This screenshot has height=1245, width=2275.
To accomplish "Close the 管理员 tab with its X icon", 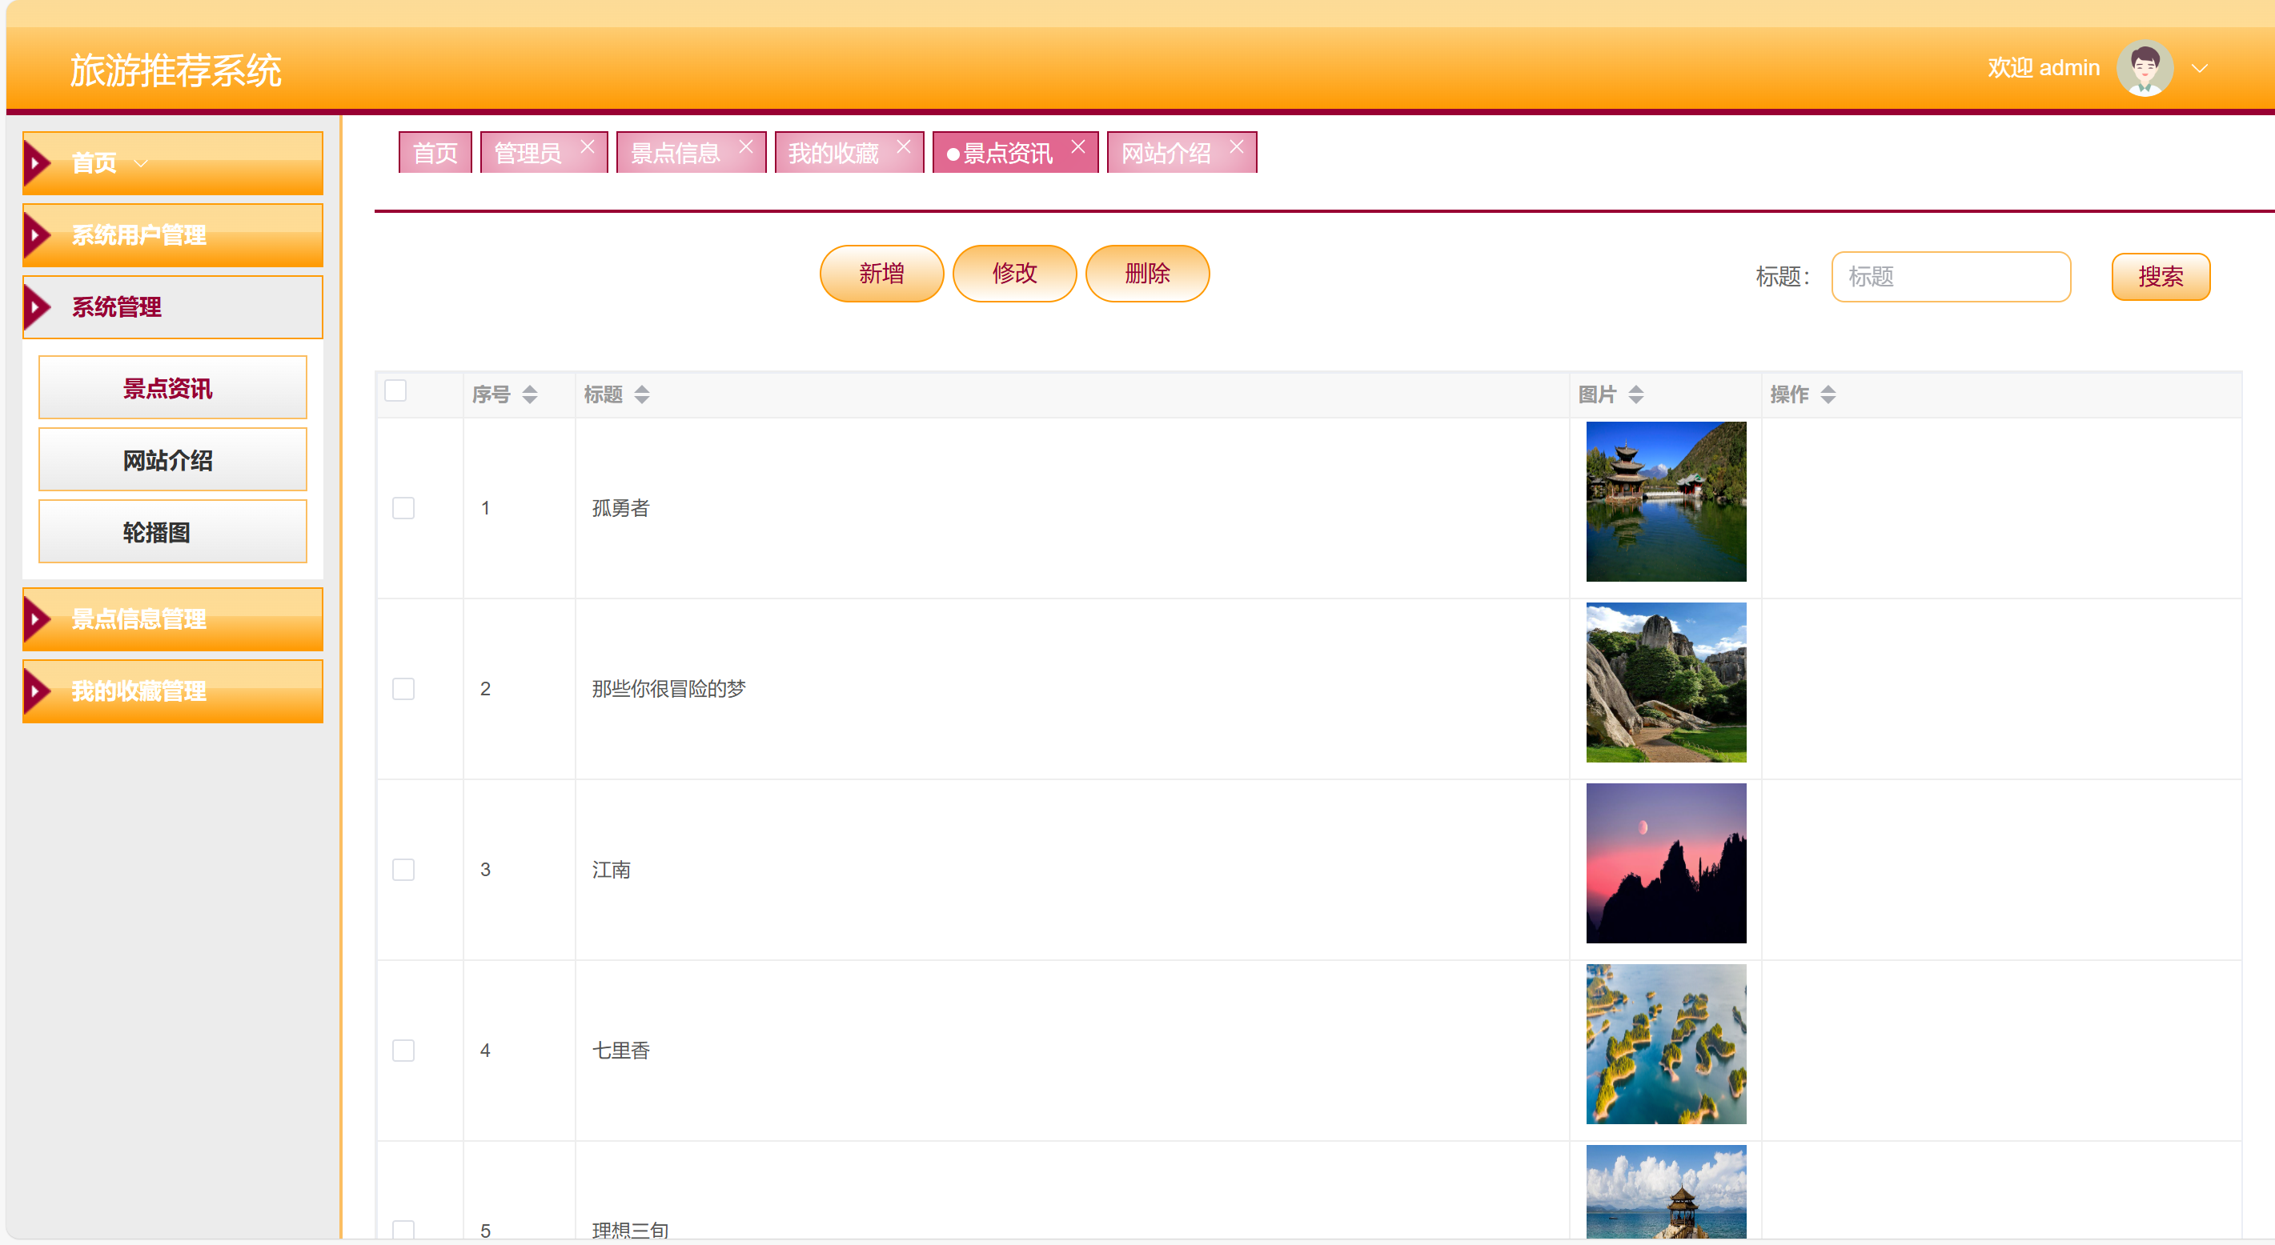I will pos(588,146).
